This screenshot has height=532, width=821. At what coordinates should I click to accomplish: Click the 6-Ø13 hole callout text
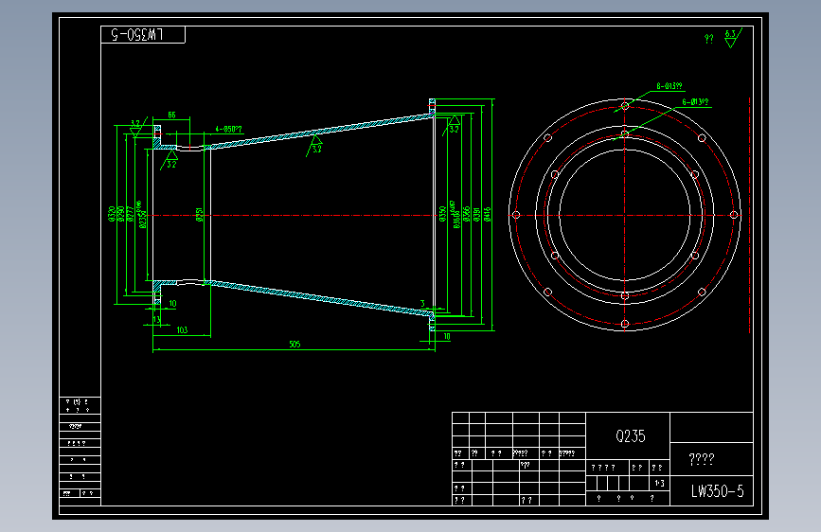[695, 101]
